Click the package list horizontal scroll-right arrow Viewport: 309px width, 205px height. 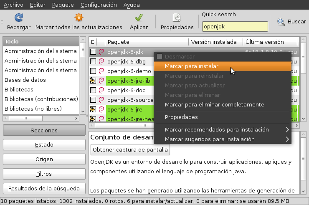tap(296, 125)
